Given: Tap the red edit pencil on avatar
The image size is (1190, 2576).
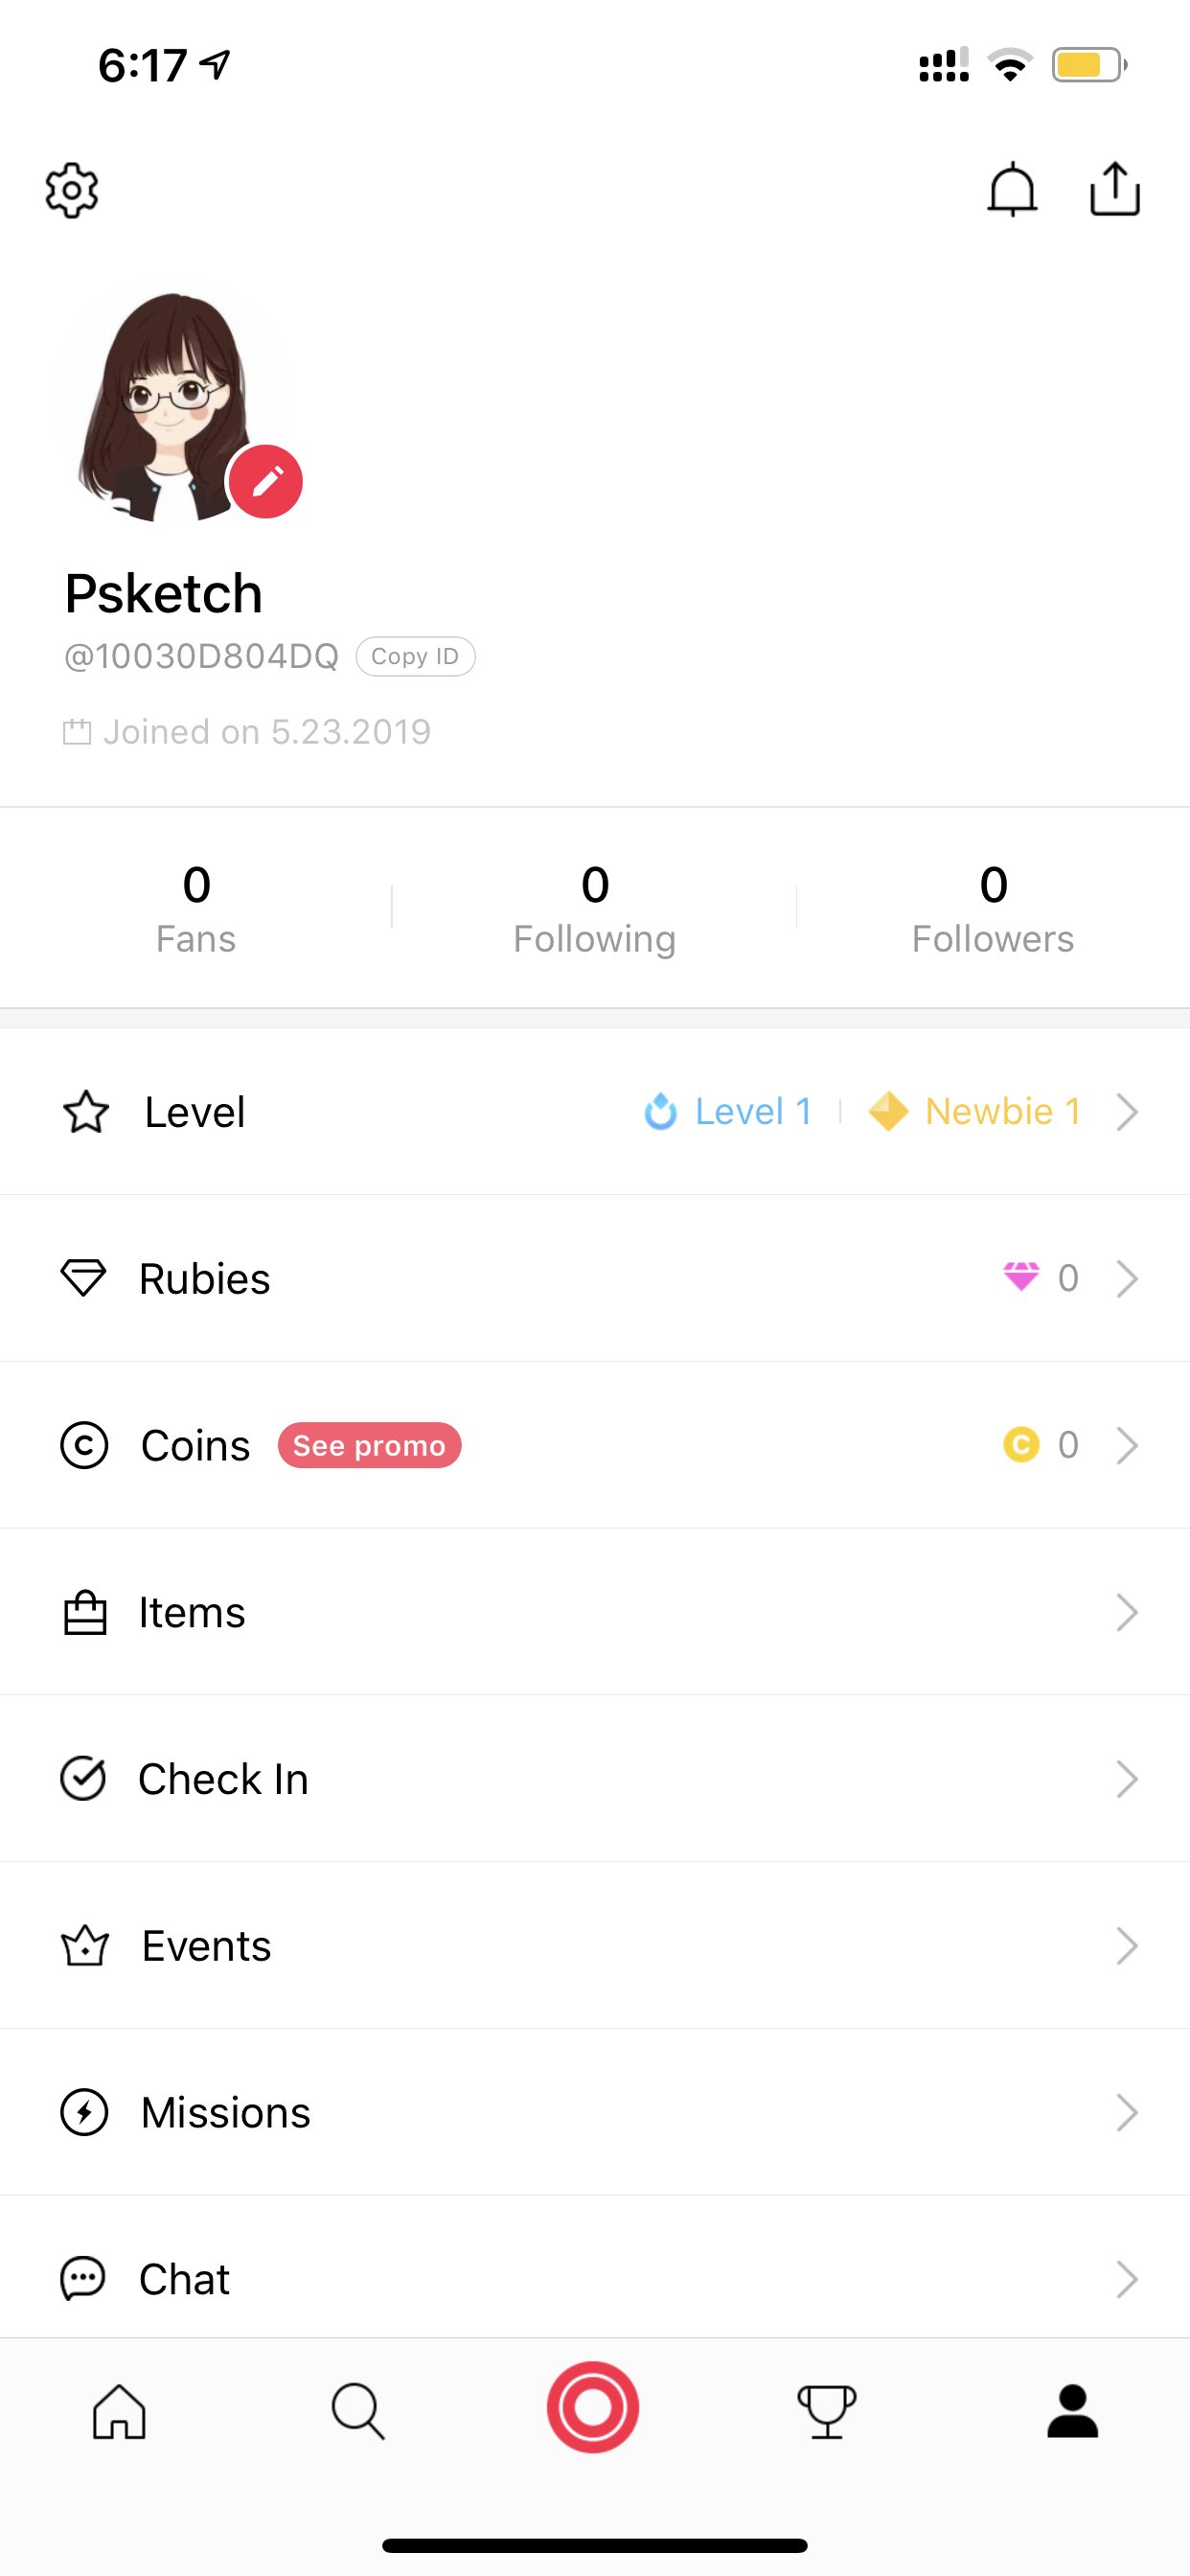Looking at the screenshot, I should coord(266,482).
